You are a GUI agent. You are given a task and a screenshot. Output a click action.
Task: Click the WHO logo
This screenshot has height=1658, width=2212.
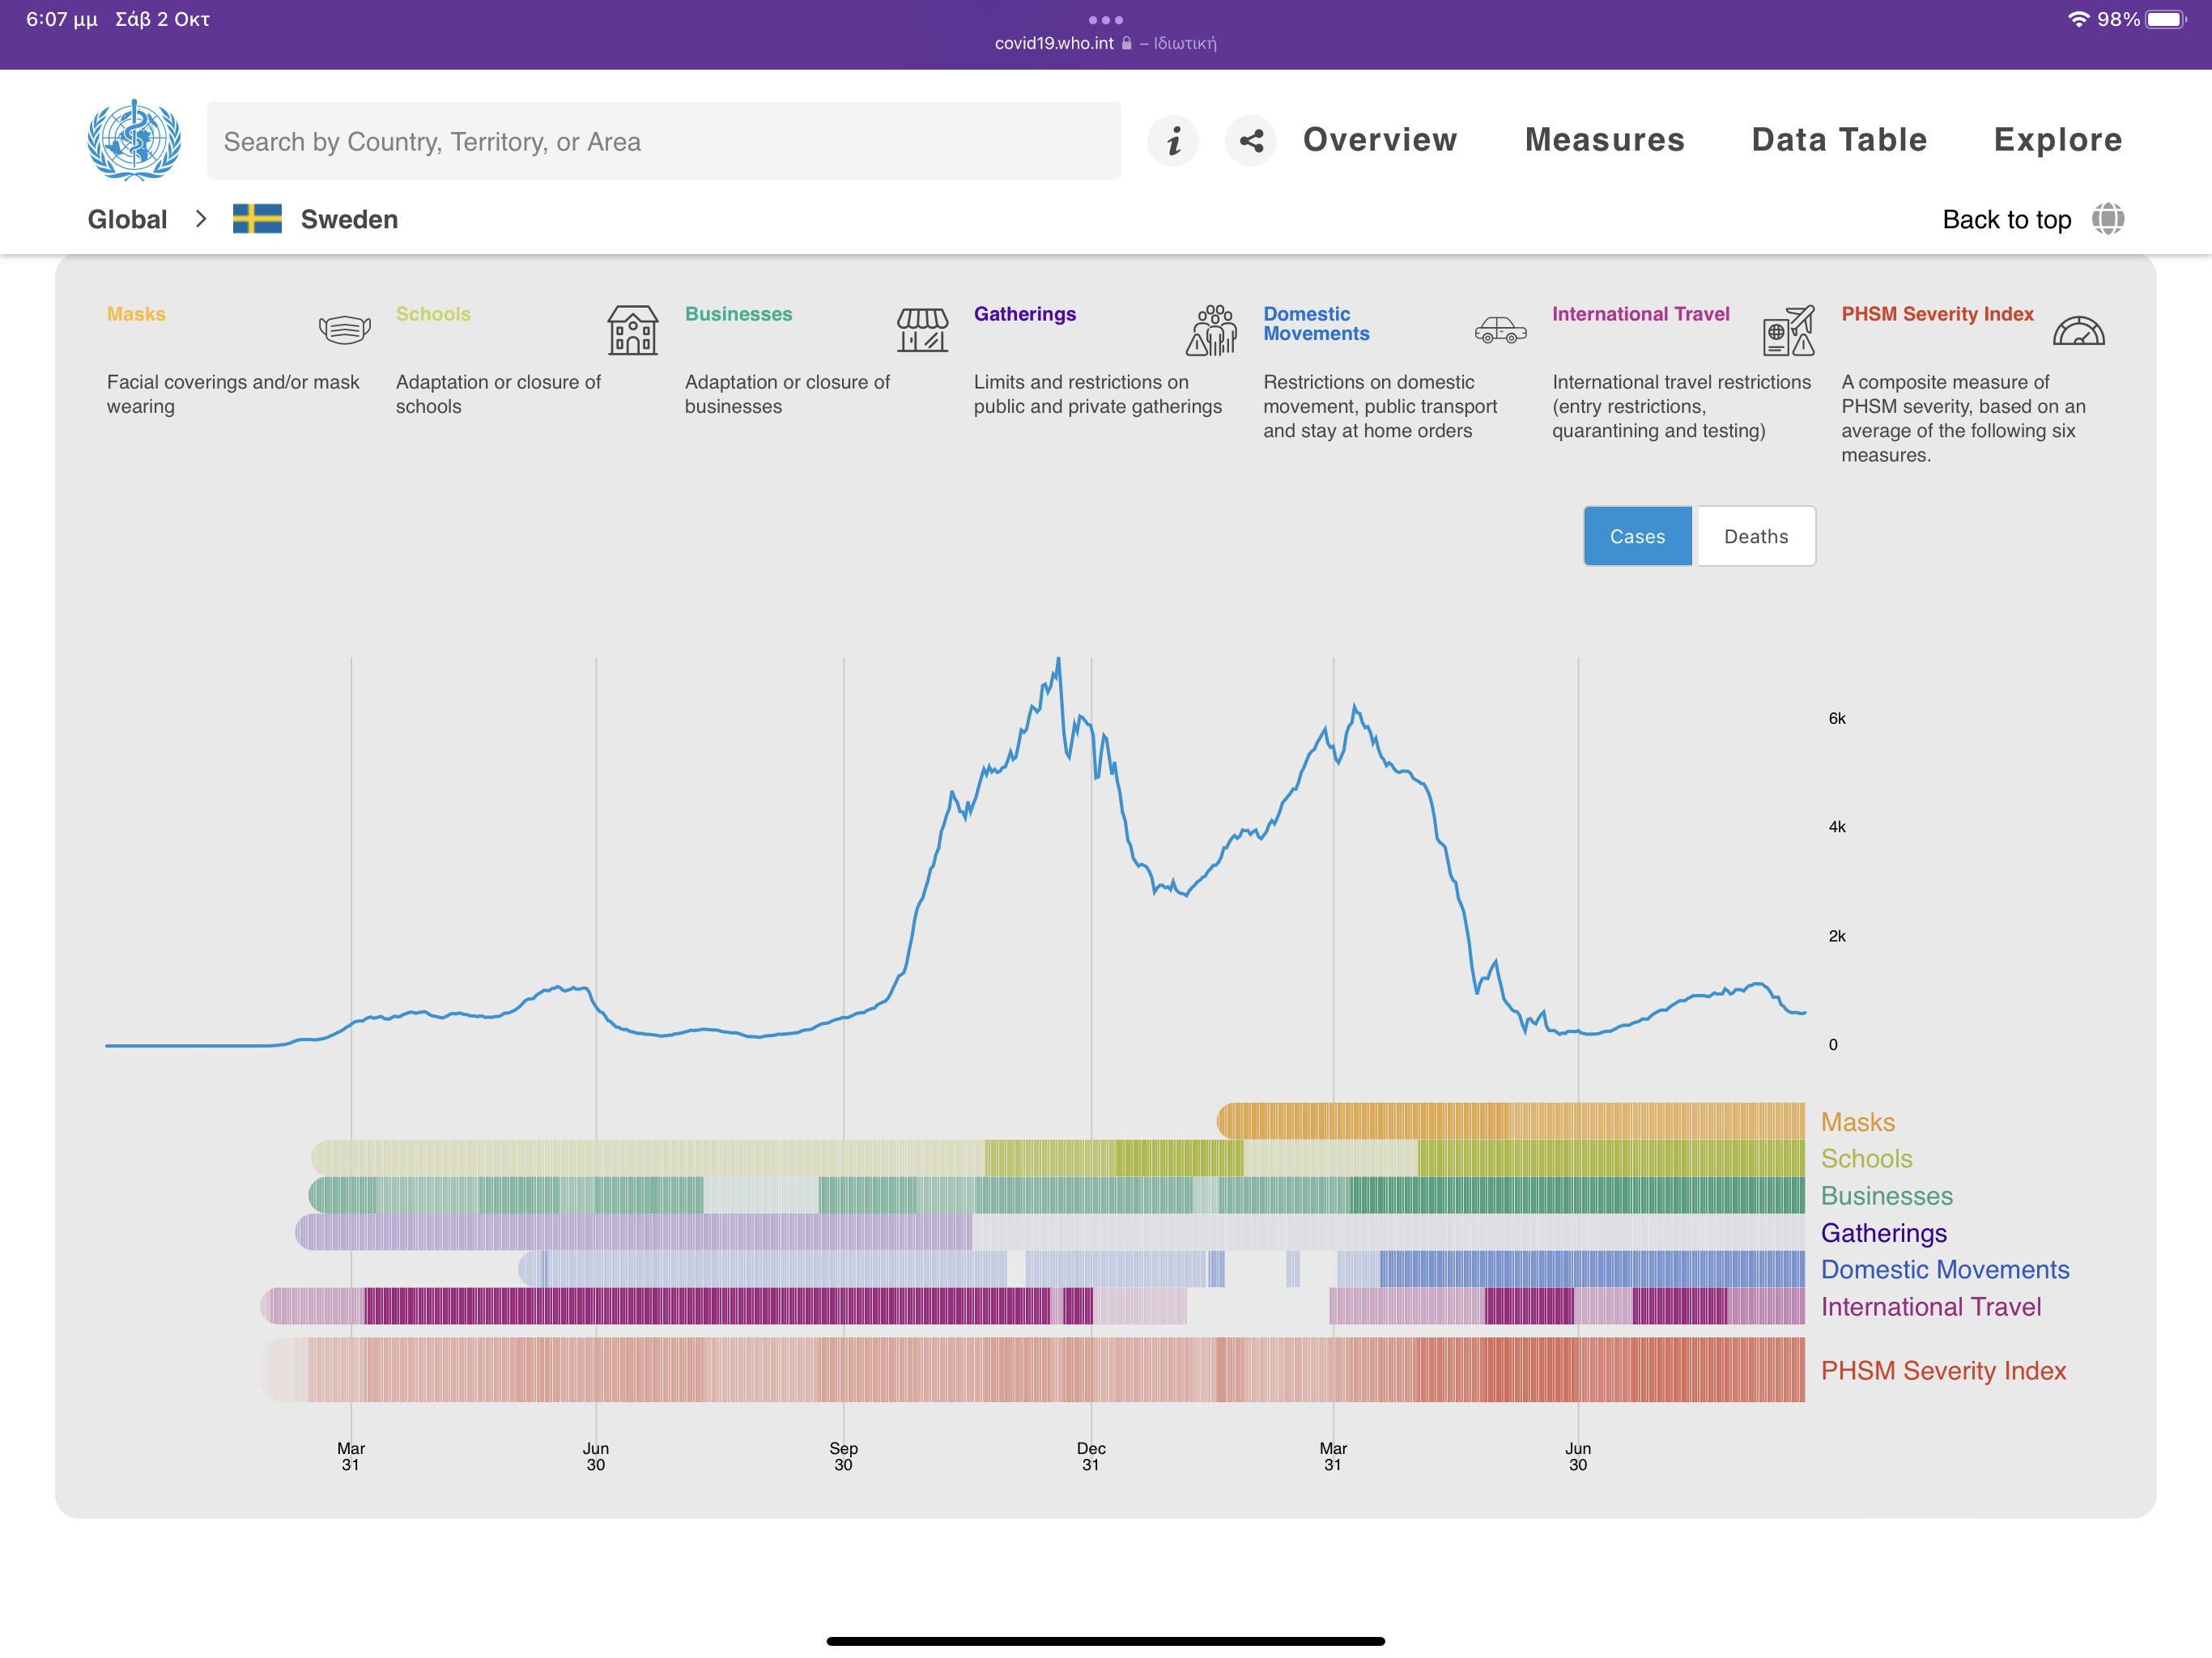[x=134, y=140]
